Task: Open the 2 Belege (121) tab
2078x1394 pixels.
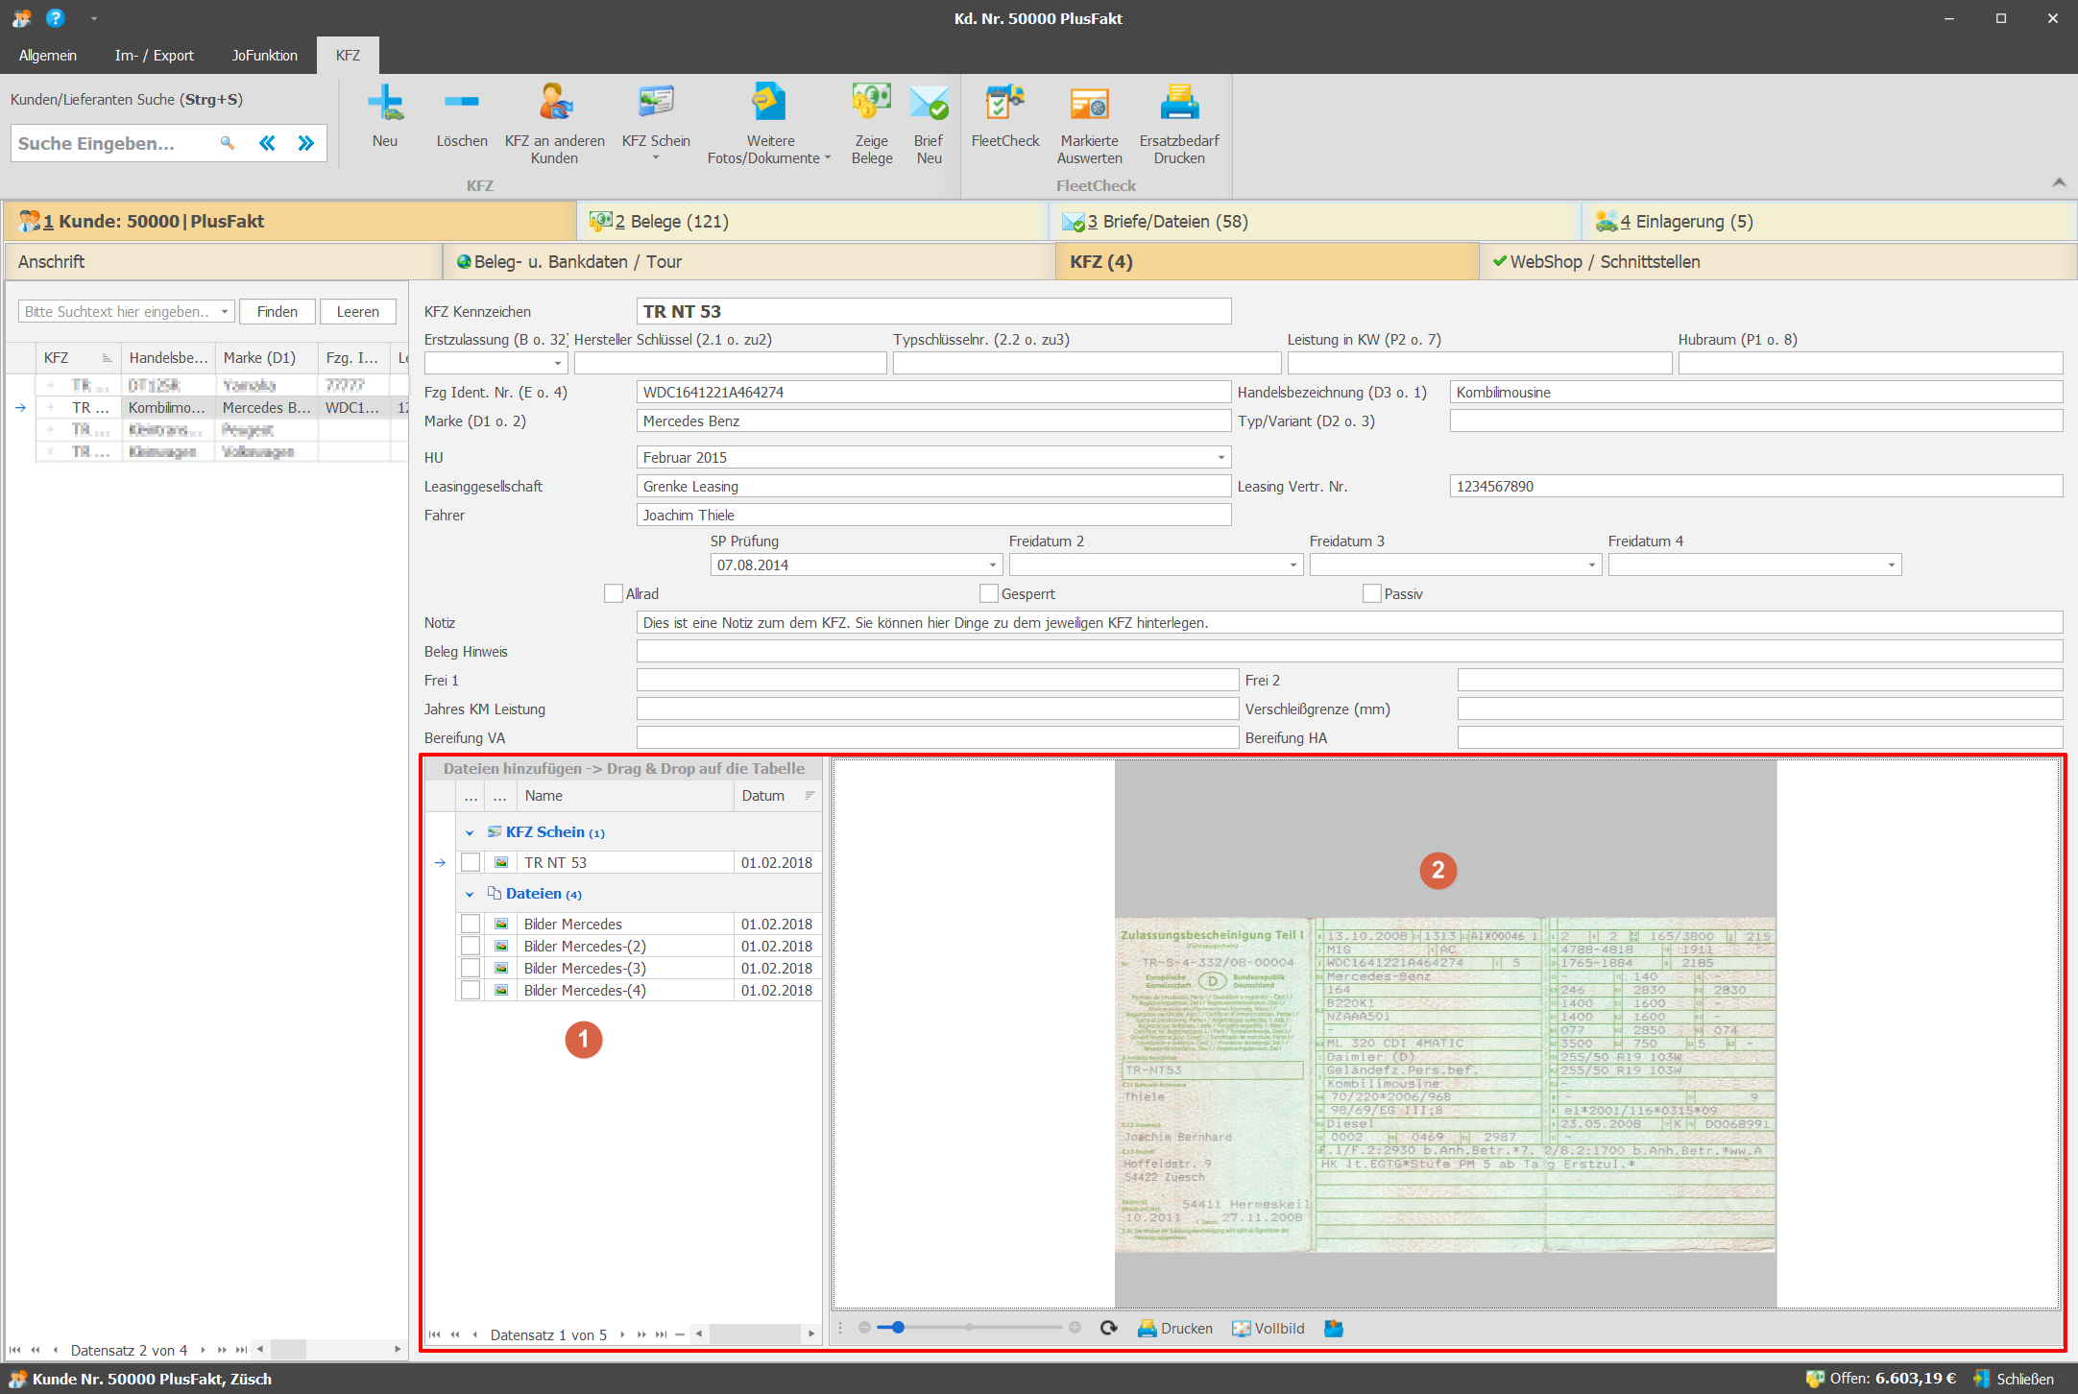Action: tap(812, 221)
